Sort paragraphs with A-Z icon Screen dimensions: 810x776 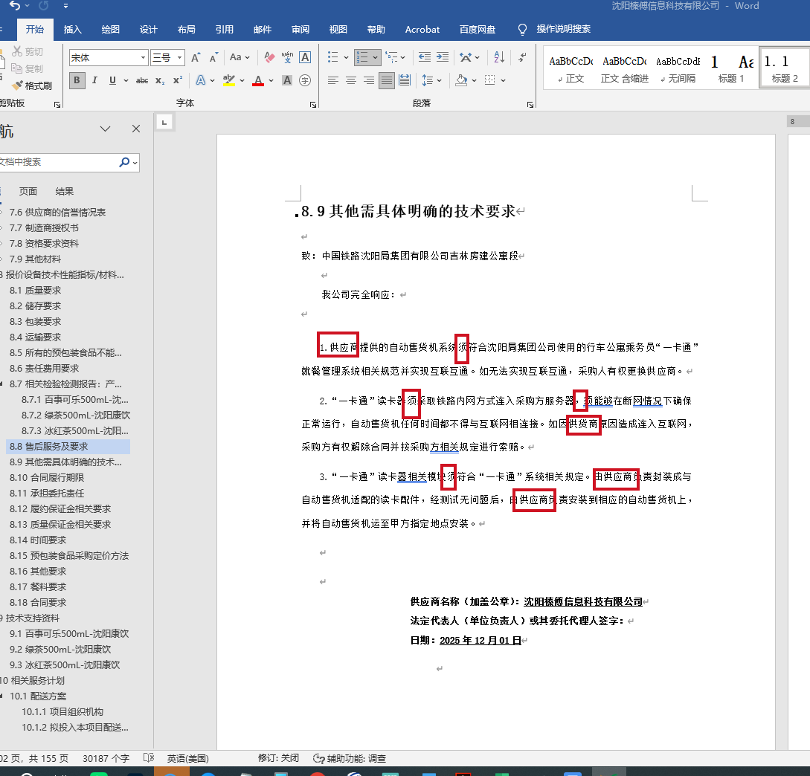click(x=499, y=57)
